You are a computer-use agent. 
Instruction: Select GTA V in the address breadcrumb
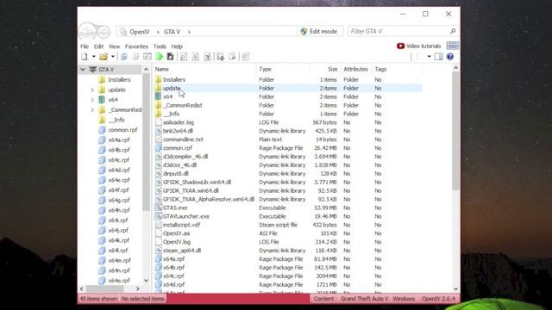[x=172, y=32]
